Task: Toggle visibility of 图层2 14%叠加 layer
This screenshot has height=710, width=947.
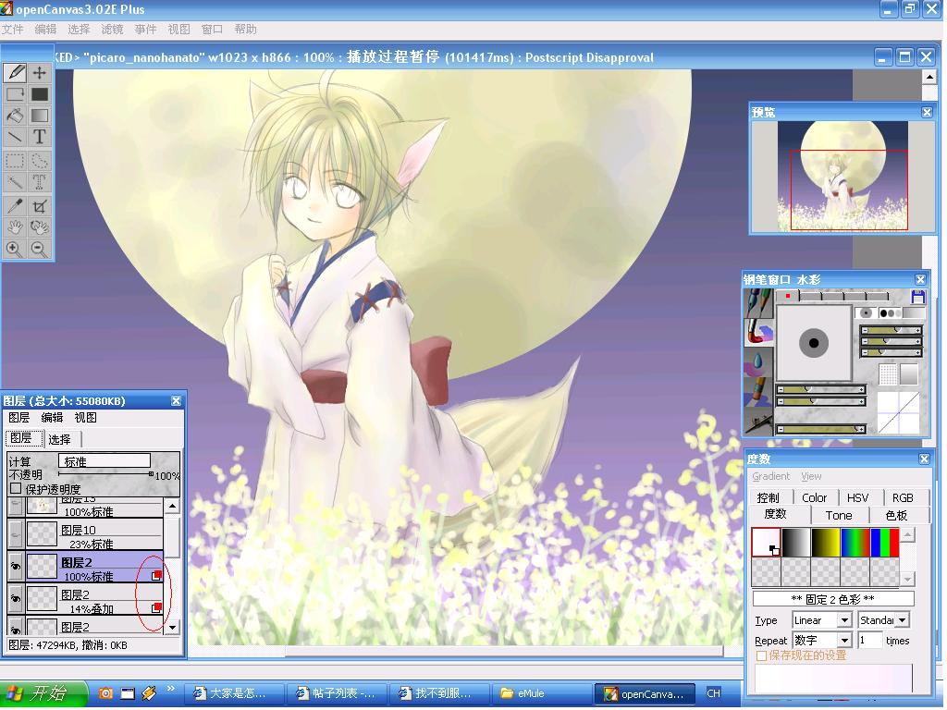Action: [16, 599]
